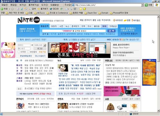Viewport: 160px width, 116px height.
Task: Click the Forward arrow icon in toolbar
Action: pos(12,9)
